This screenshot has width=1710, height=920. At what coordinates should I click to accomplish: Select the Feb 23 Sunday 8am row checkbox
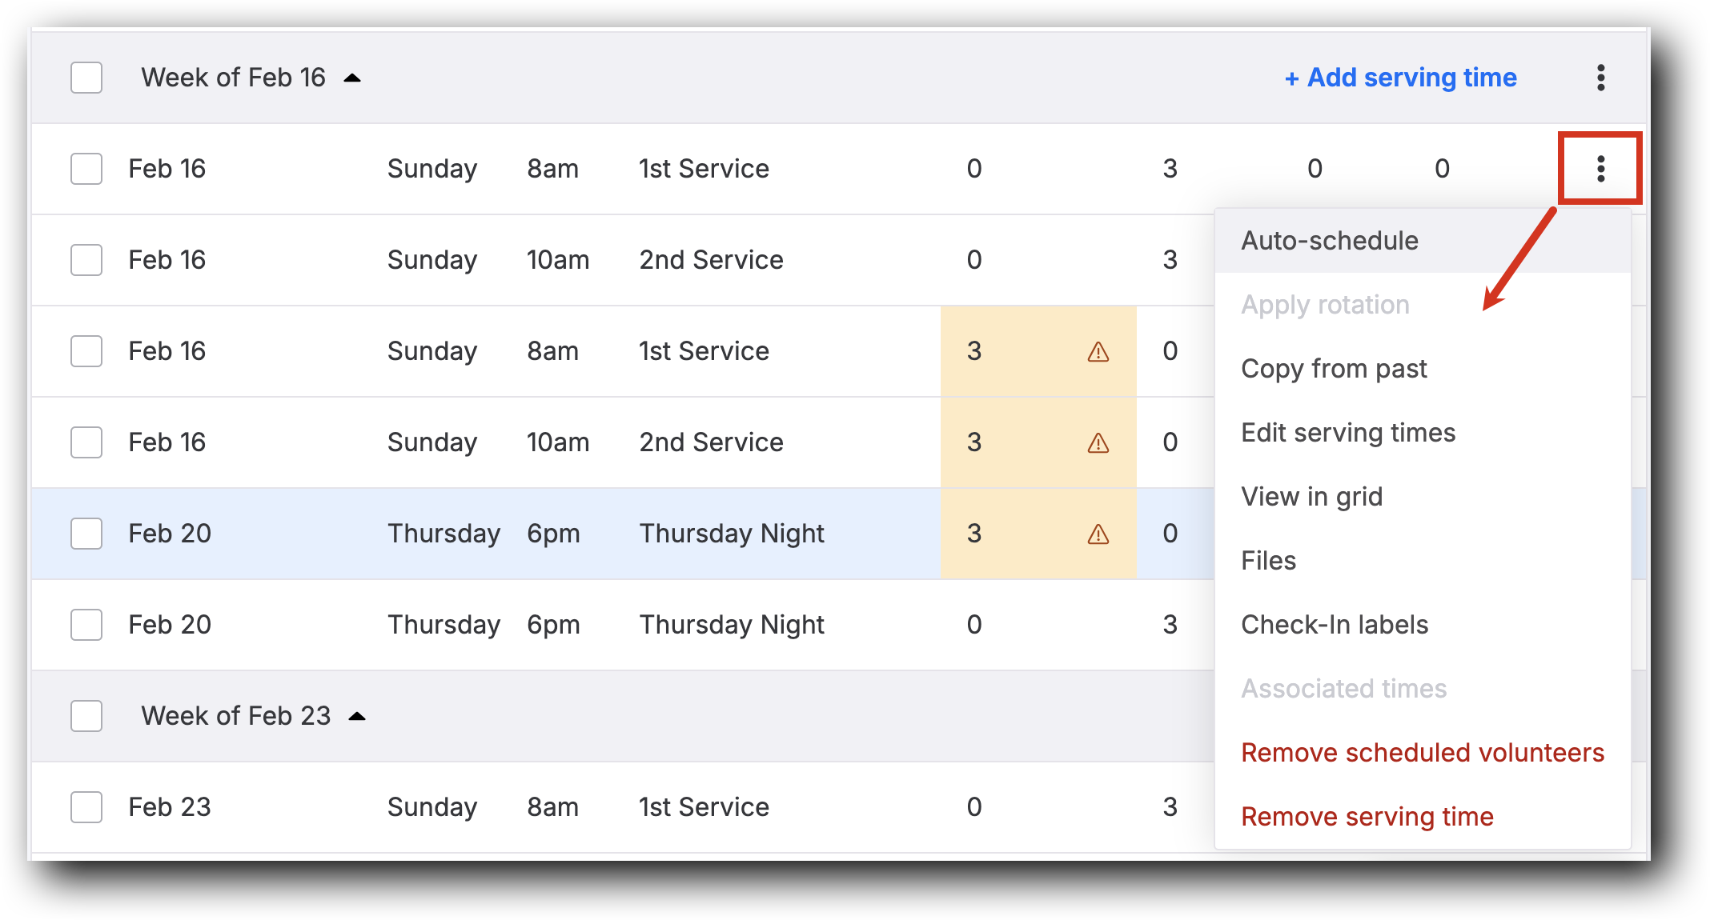tap(86, 807)
